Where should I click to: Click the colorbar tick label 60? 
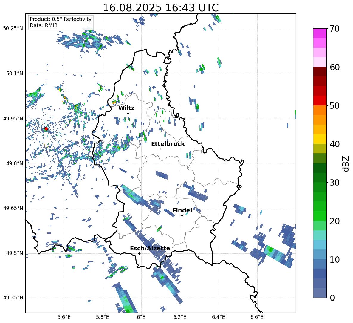point(334,67)
